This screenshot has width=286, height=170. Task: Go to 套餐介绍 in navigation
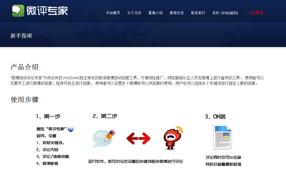[156, 13]
